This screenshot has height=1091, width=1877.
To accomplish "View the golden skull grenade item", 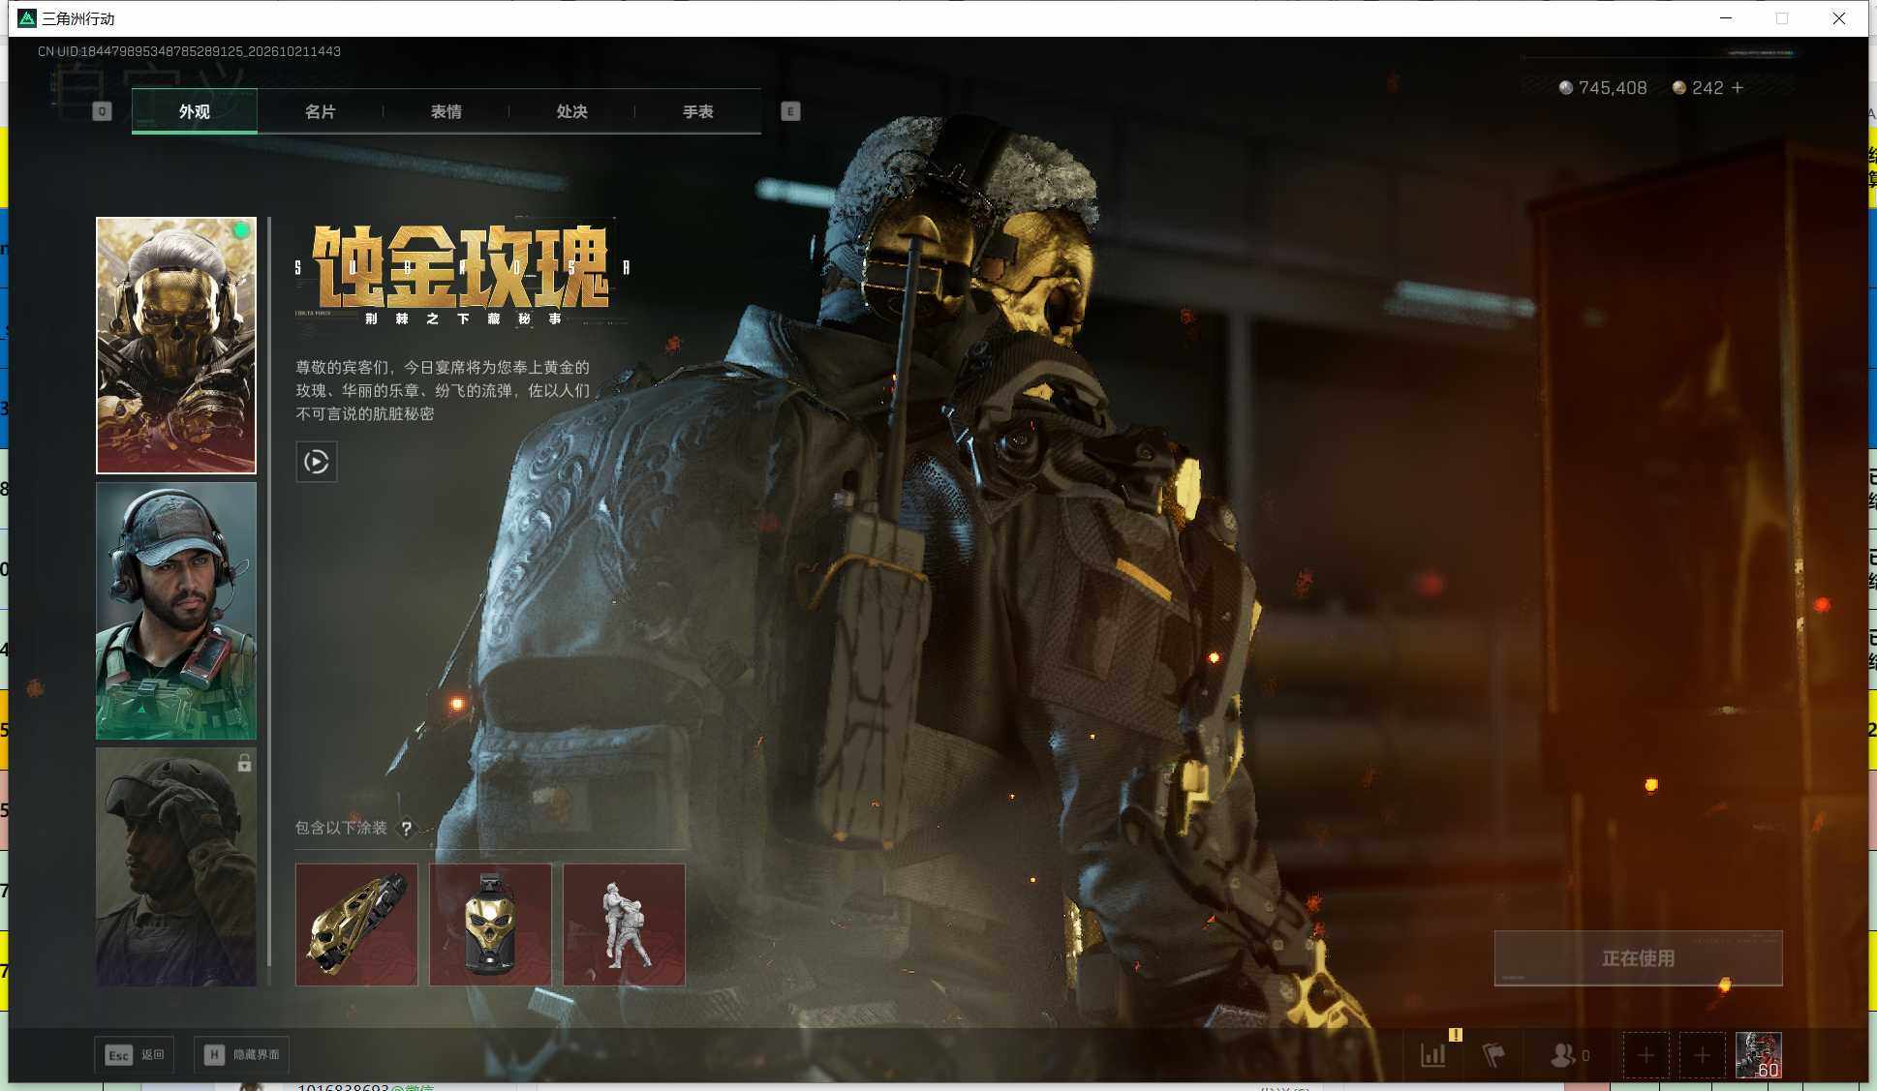I will (490, 924).
